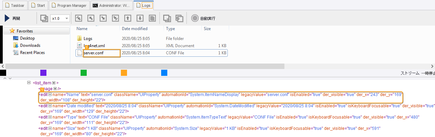Click the Logs folder icon in file list
Image resolution: width=435 pixels, height=137 pixels.
pos(79,39)
